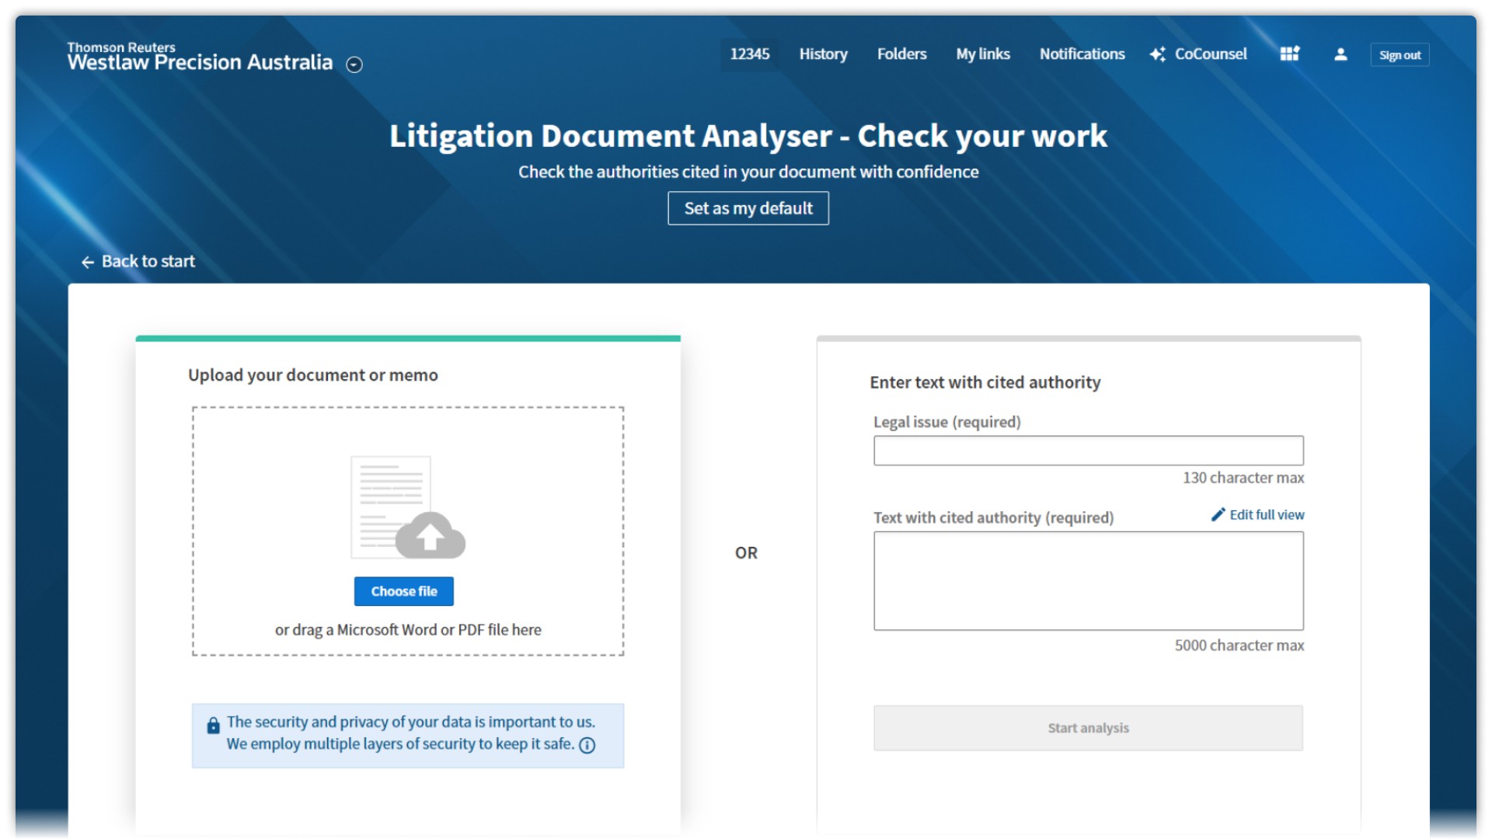Click the apps grid icon in header
The height and width of the screenshot is (839, 1492).
(1290, 54)
